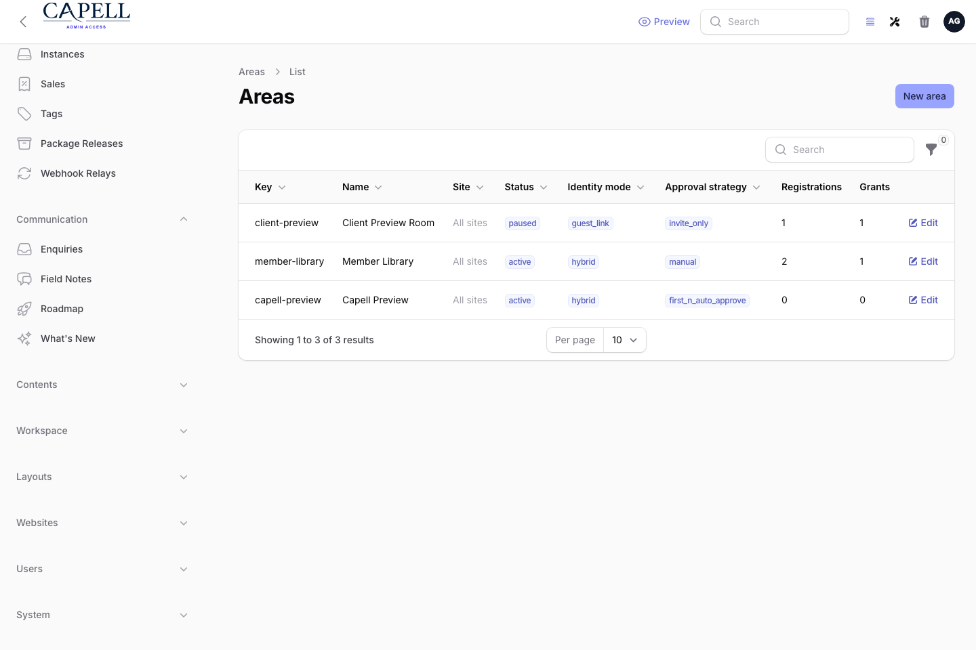Viewport: 976px width, 650px height.
Task: Open the list lines icon in header
Action: 870,22
